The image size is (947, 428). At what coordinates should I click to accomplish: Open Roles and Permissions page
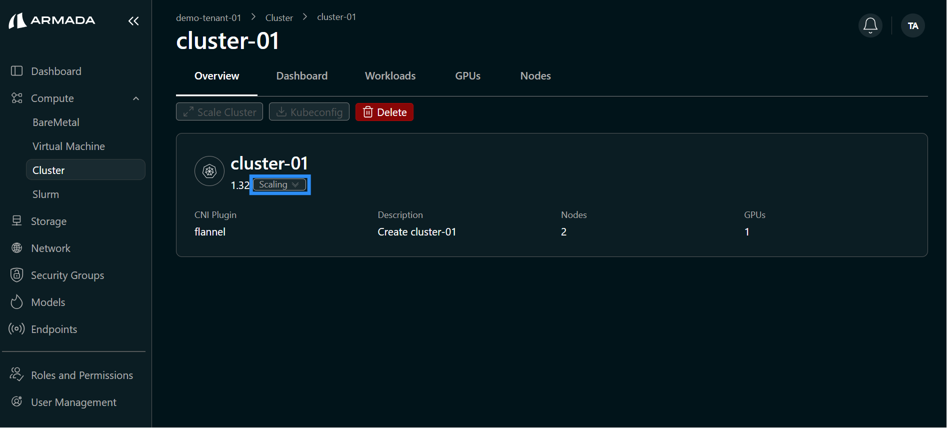click(82, 375)
